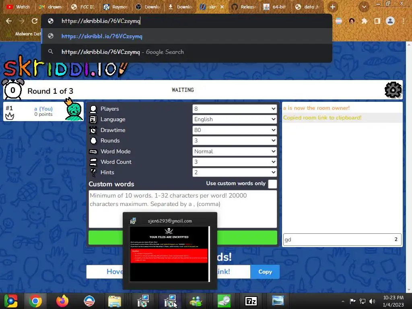Viewport: 412px width, 309px height.
Task: Click the taskbar volume speaker icon
Action: [372, 301]
